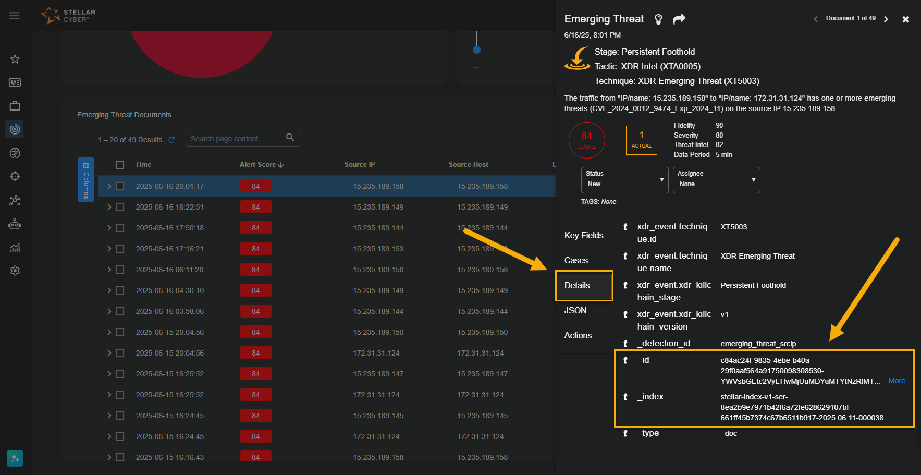Refresh the Emerging Threat Documents results

(x=172, y=140)
